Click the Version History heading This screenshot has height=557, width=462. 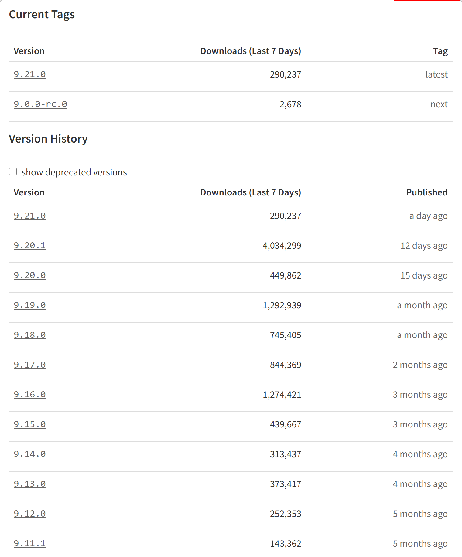click(x=48, y=139)
